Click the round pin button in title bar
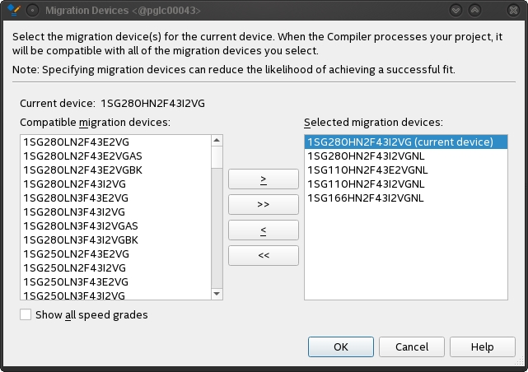528x372 pixels. (32, 10)
